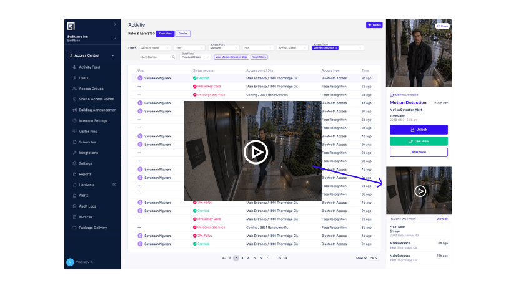
Task: Open Live View
Action: pos(419,141)
